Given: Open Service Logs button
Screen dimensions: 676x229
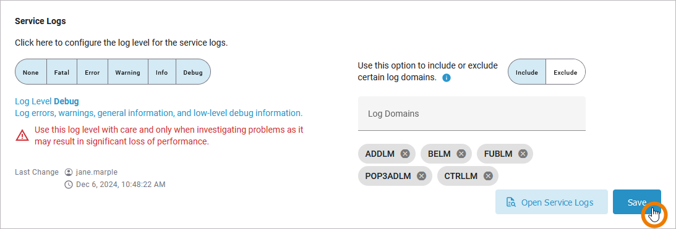Looking at the screenshot, I should click(x=551, y=202).
